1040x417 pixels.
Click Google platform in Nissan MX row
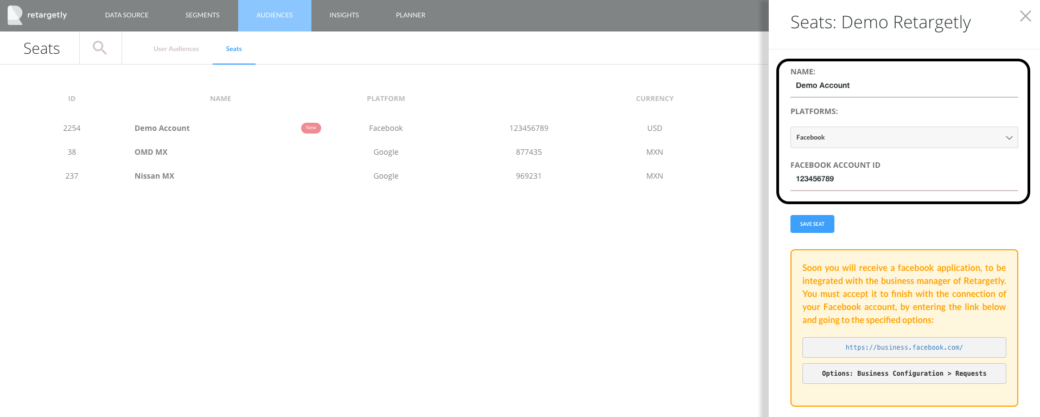click(386, 176)
